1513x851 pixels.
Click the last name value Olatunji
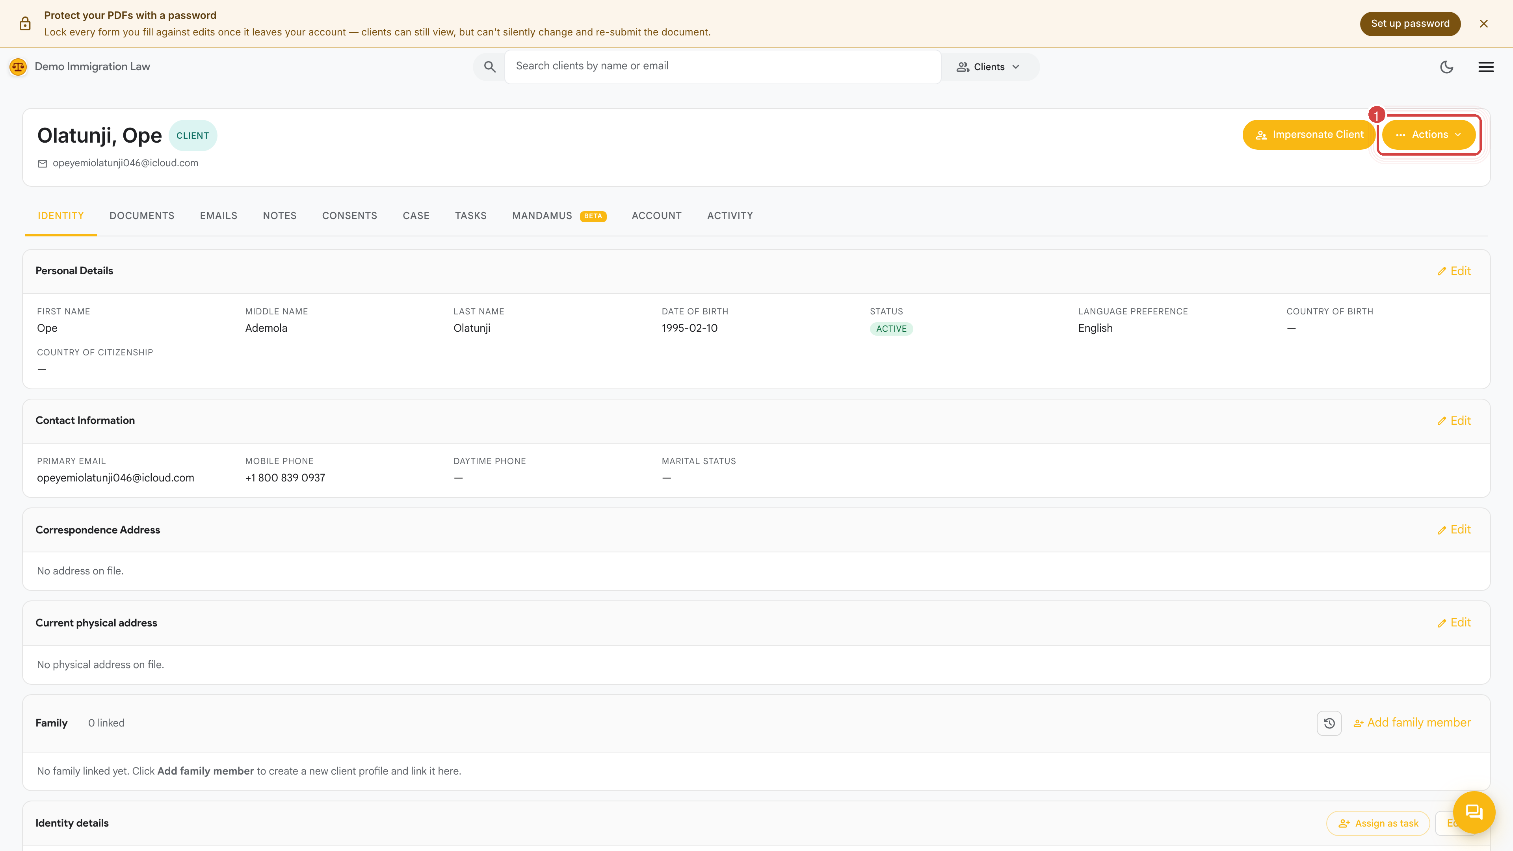472,328
